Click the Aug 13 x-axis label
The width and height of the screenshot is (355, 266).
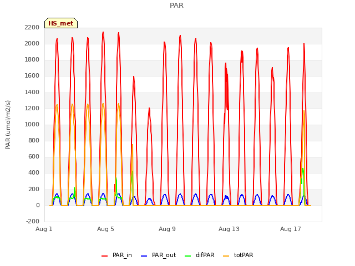click(229, 229)
